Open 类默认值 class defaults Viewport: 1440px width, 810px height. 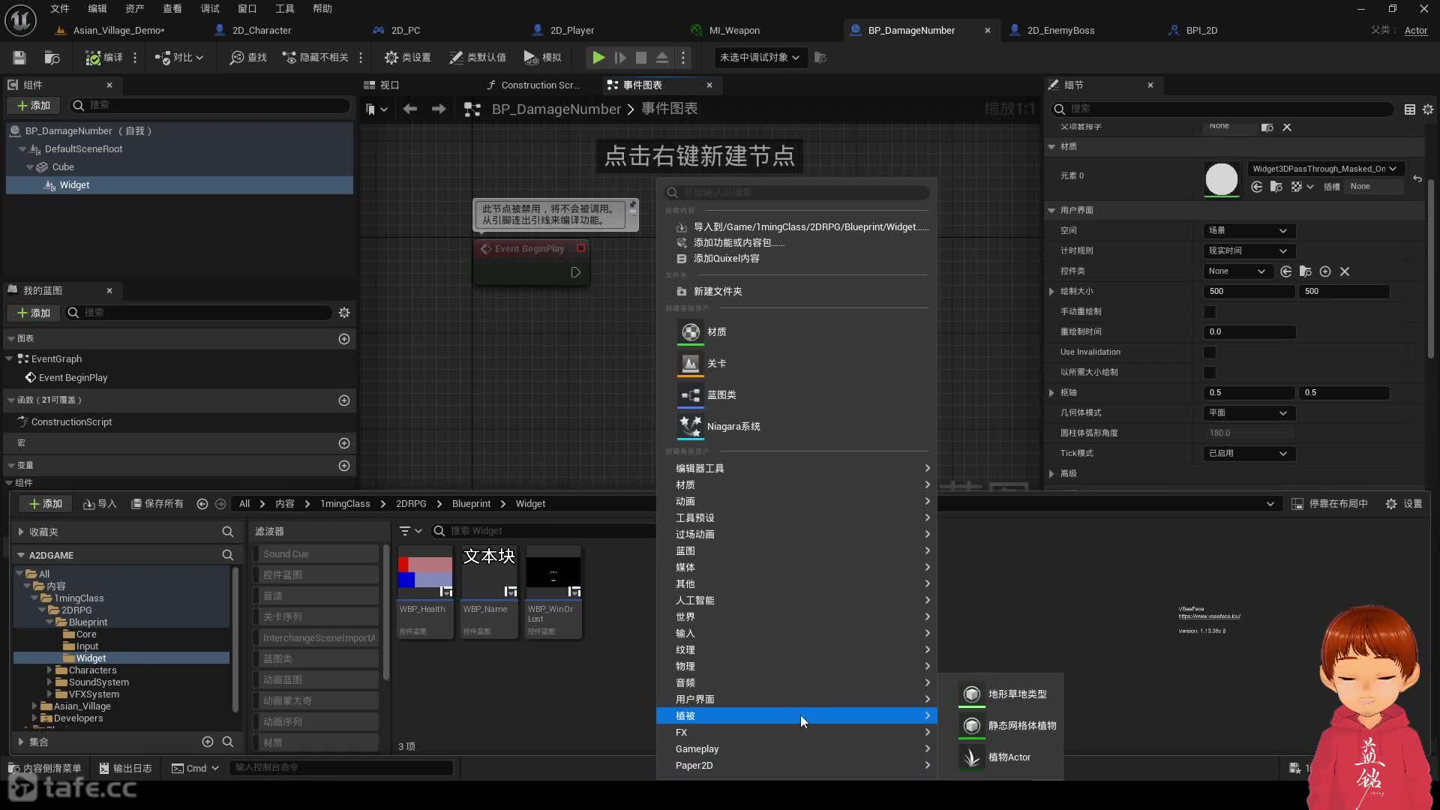478,58
